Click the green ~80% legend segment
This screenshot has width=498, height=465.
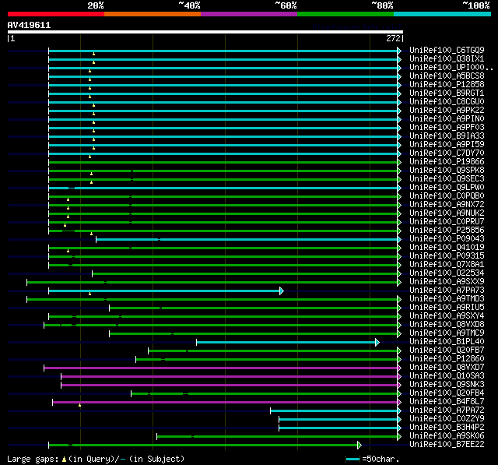(345, 14)
